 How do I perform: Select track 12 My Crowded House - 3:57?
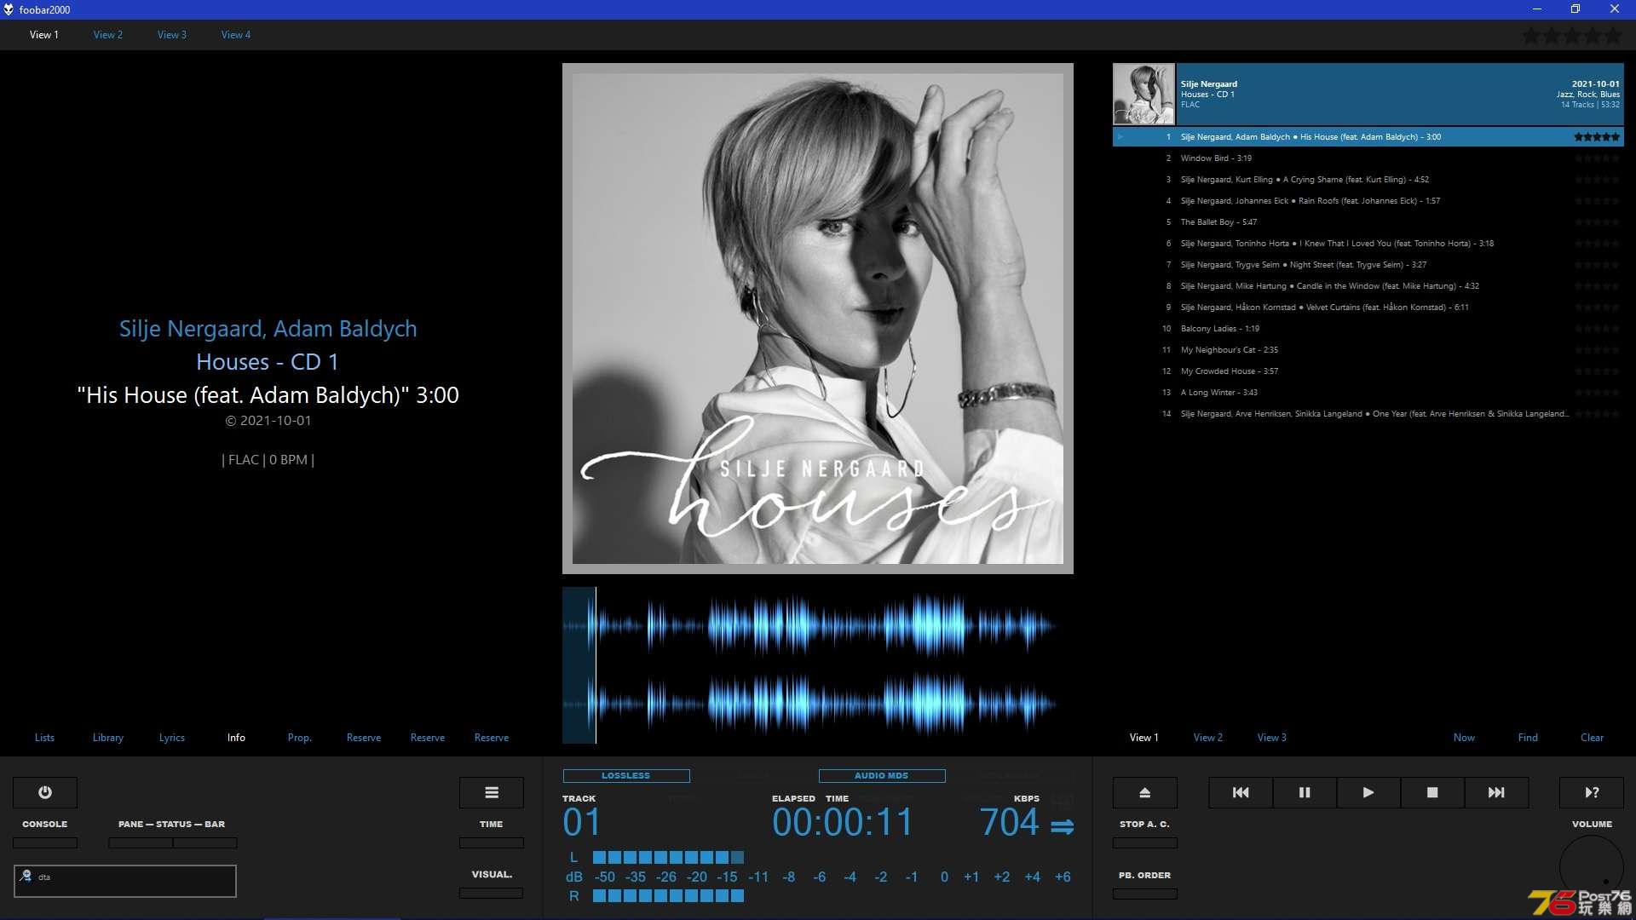pos(1368,371)
